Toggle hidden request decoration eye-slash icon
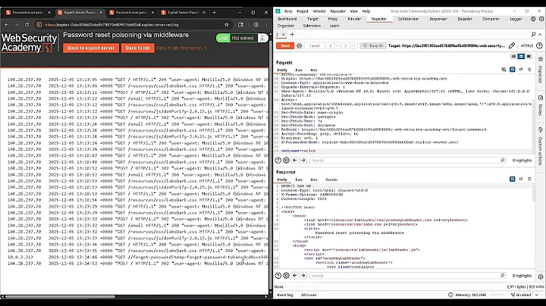 click(504, 70)
